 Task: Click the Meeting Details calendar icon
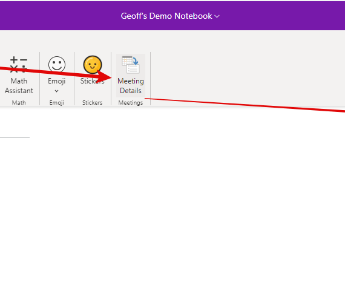point(131,65)
